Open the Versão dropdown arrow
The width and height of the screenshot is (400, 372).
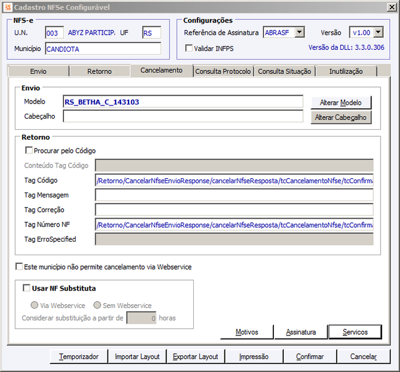pos(378,32)
